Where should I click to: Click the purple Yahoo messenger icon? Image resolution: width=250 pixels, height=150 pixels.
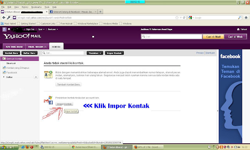coord(4,29)
